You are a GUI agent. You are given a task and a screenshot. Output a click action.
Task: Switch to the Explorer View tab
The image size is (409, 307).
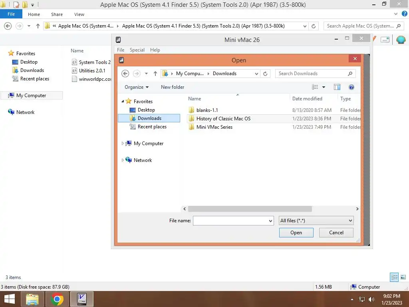pyautogui.click(x=79, y=14)
